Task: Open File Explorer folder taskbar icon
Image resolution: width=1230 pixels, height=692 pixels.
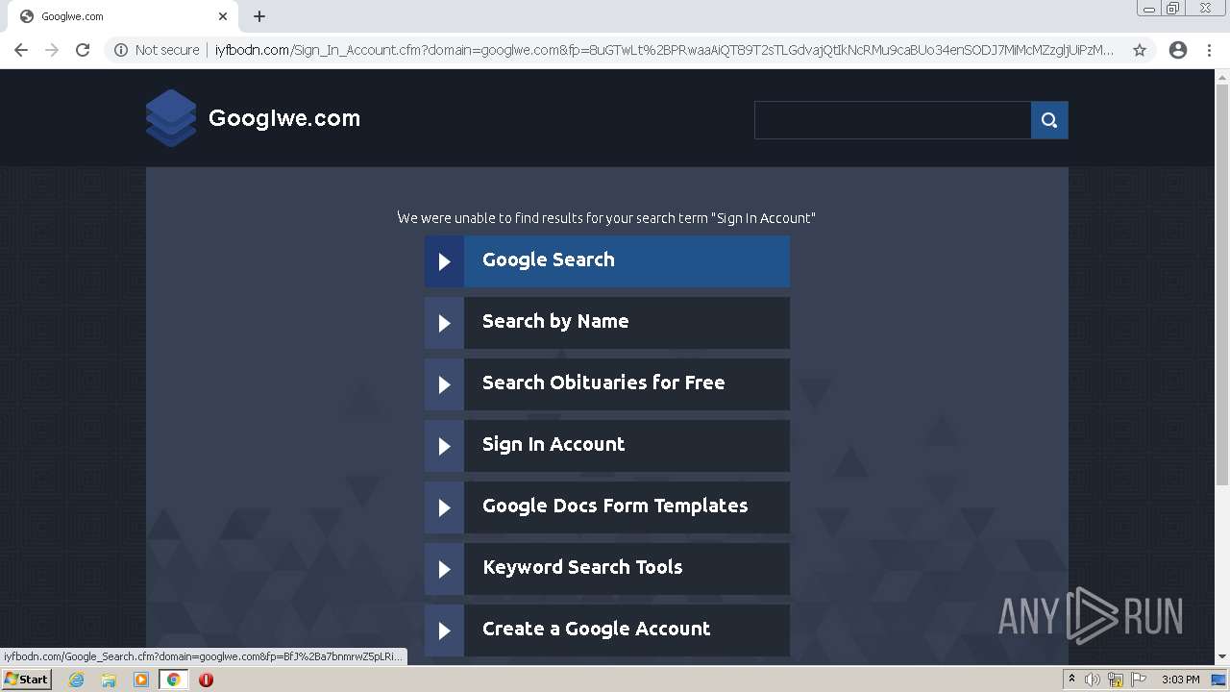Action: (x=109, y=680)
